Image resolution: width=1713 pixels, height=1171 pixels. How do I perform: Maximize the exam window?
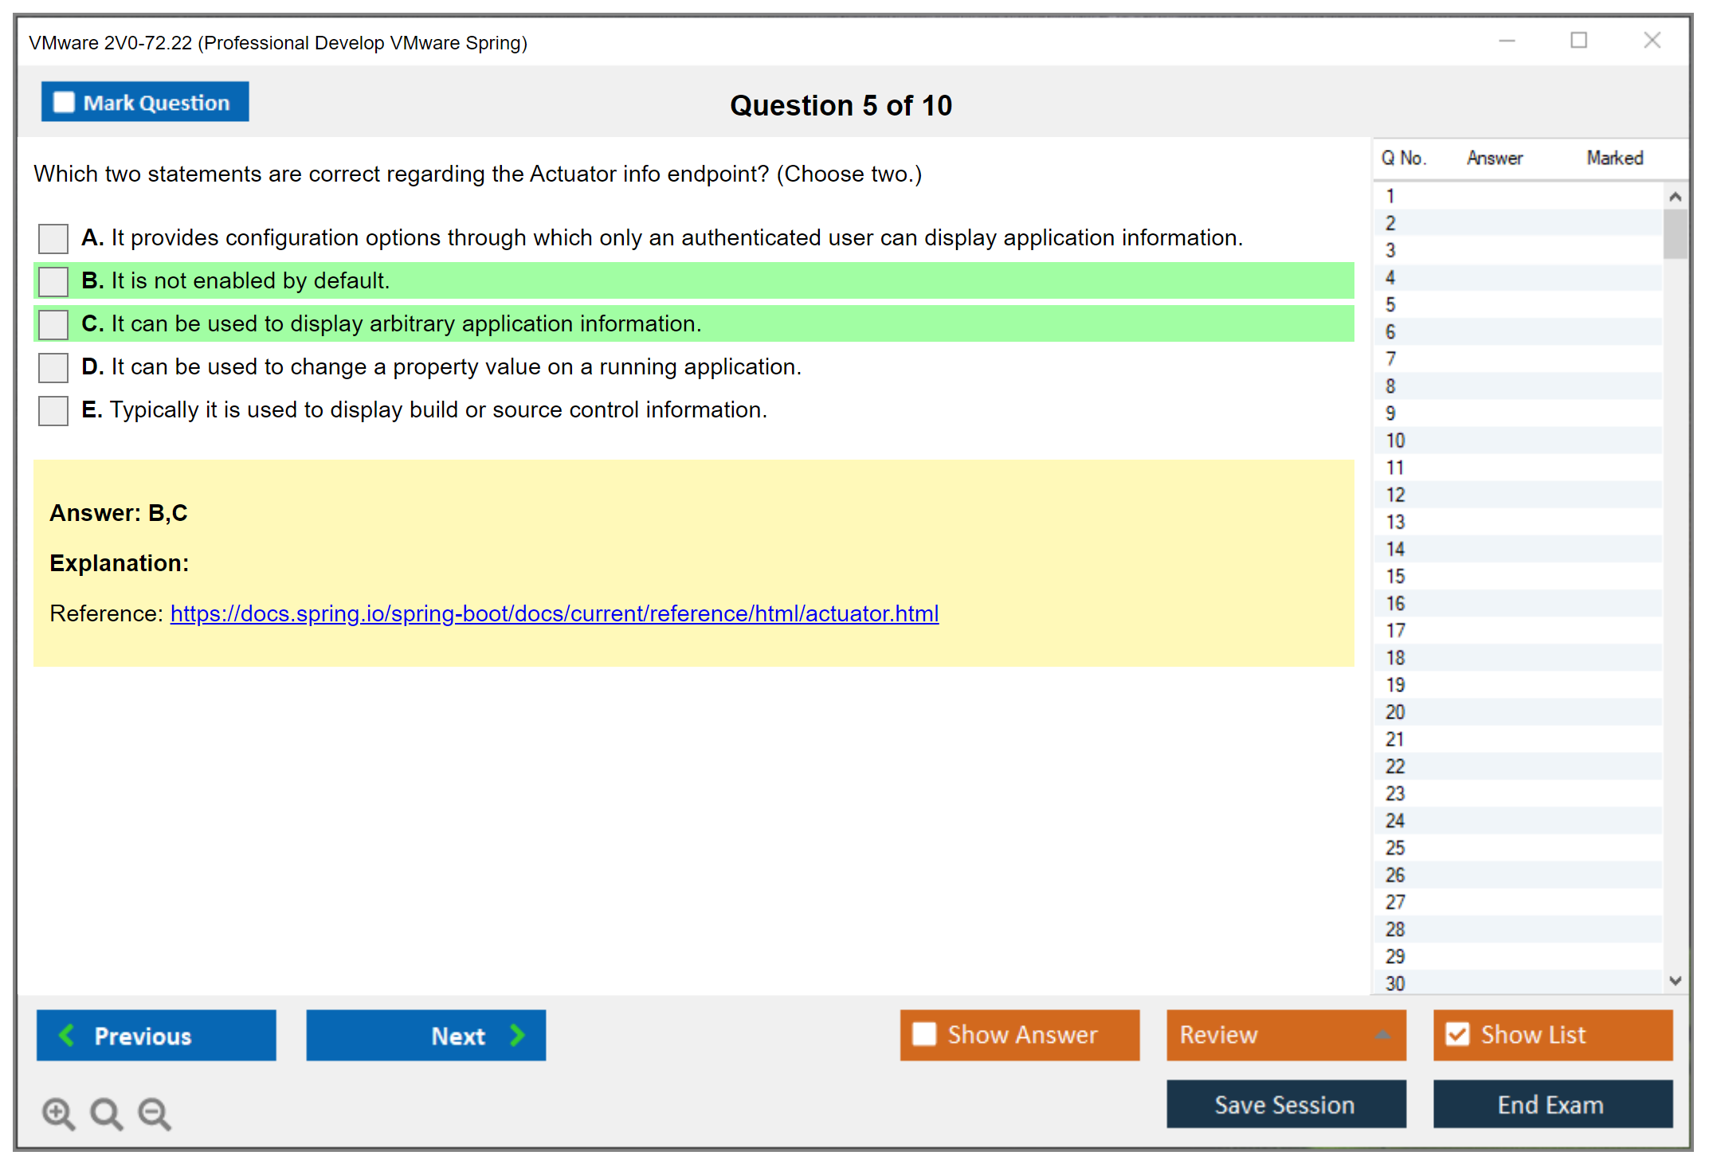(1578, 41)
